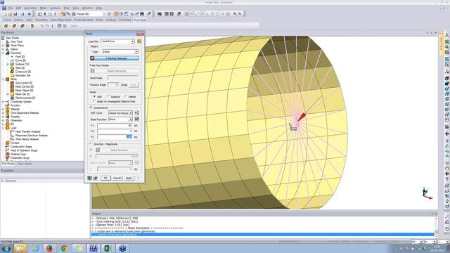The width and height of the screenshot is (450, 253).
Task: Switch to the Post Works tab
Action: [x=25, y=164]
